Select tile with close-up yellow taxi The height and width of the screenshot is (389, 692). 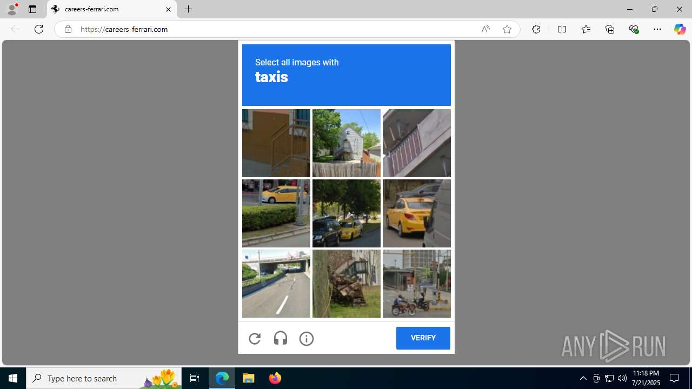[417, 213]
